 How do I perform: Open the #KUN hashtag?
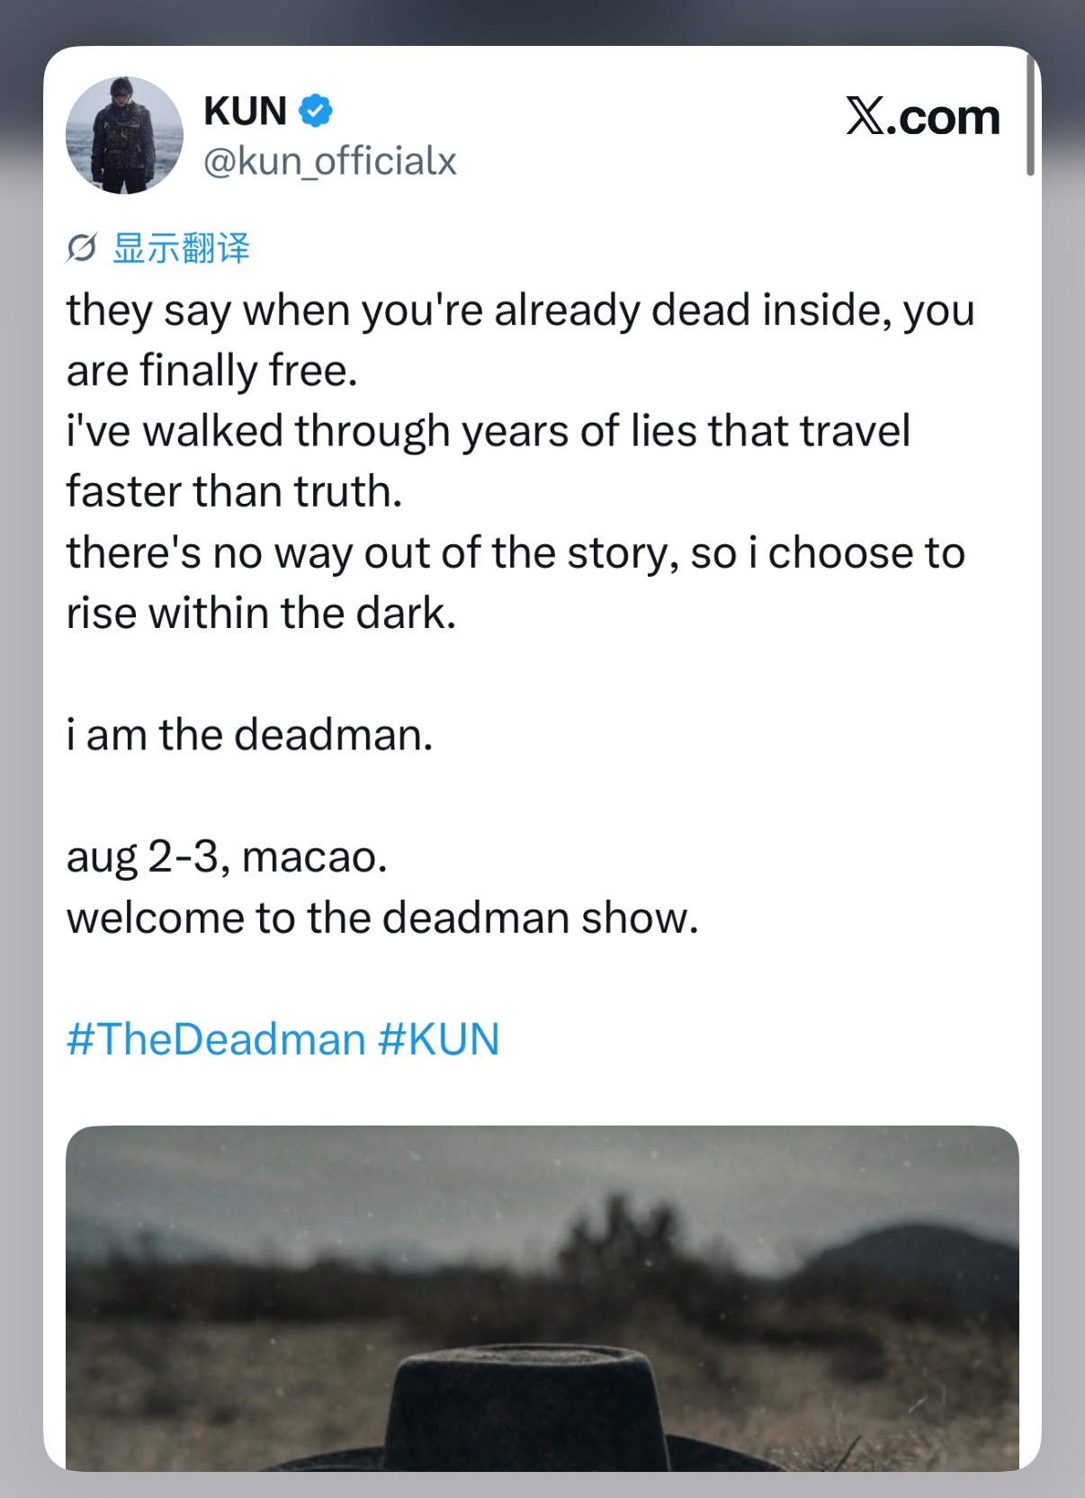[438, 1039]
